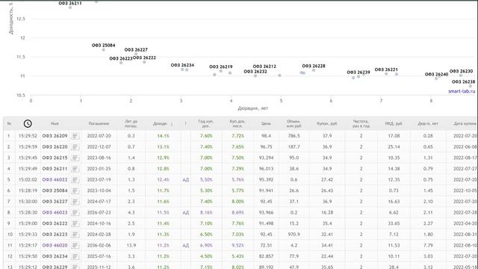The width and height of the screenshot is (478, 269).
Task: Sort by Объем, млн руб column
Action: (294, 123)
